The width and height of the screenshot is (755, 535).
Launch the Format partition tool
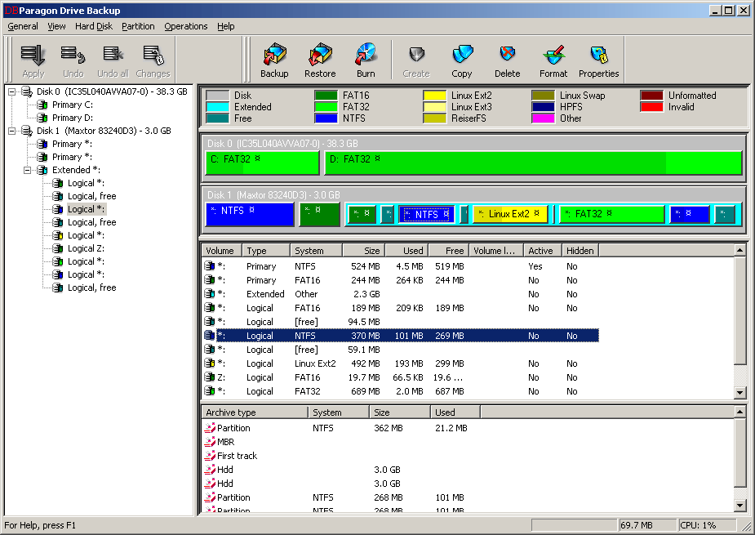[553, 60]
